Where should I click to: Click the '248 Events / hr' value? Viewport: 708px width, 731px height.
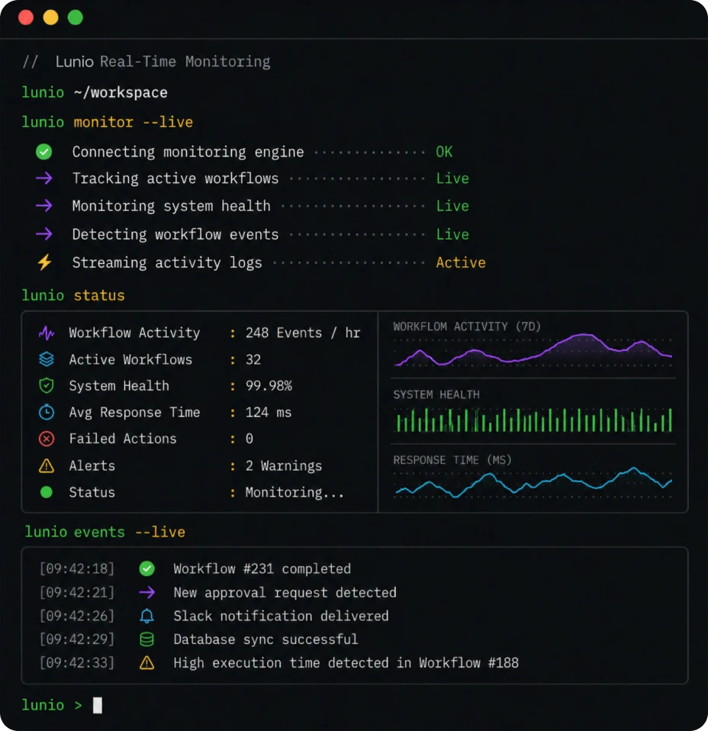[x=303, y=333]
